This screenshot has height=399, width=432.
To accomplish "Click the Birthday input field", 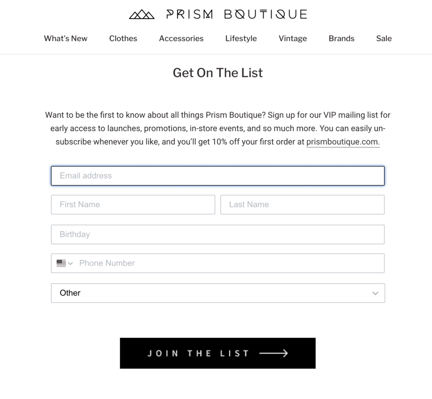I will (x=218, y=234).
